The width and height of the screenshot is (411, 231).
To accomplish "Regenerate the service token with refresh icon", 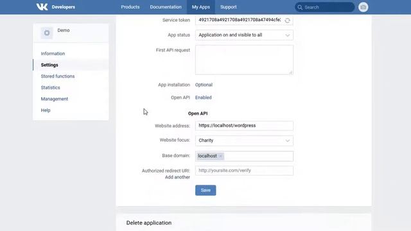I will tap(287, 21).
